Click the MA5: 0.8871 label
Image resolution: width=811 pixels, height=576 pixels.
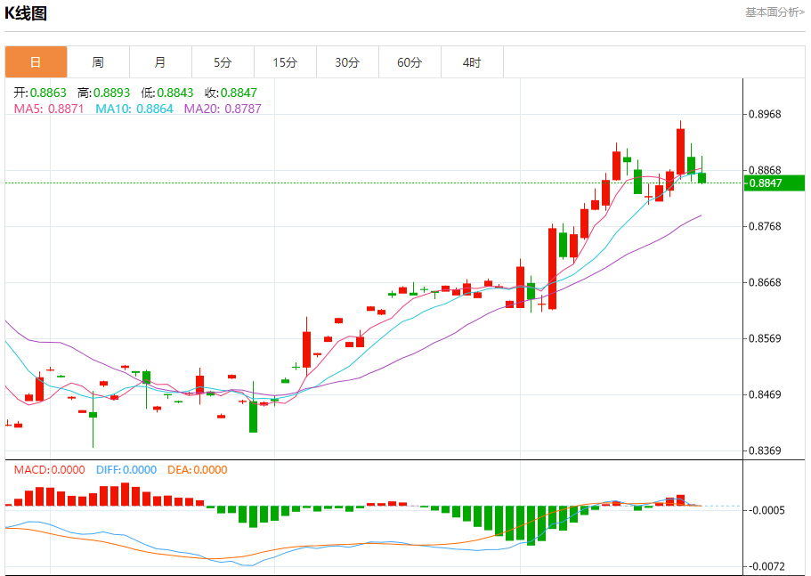coord(49,109)
